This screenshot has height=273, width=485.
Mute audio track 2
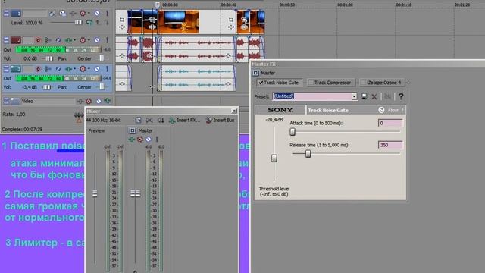(97, 40)
